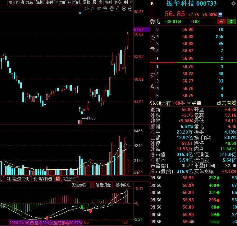
Task: Open settings gear beside stock name
Action: (234, 3)
